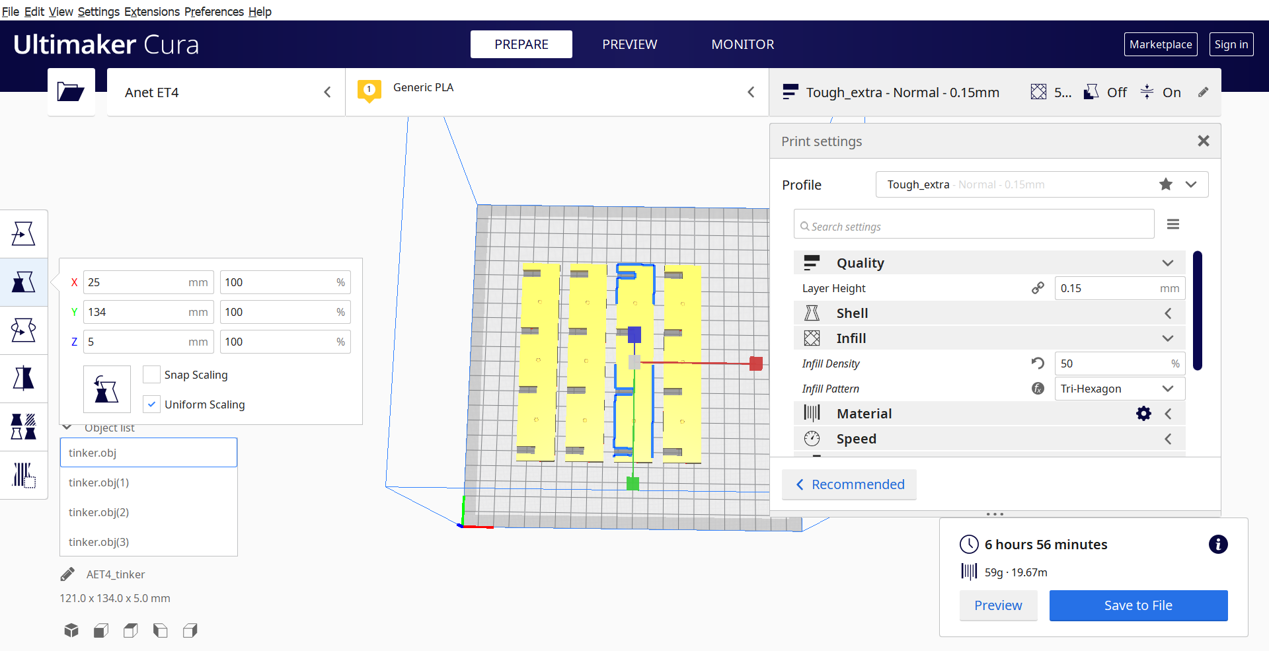
Task: Collapse the Infill section
Action: 989,338
